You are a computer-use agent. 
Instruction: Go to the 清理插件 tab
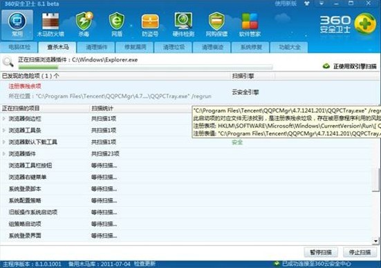[x=96, y=47]
